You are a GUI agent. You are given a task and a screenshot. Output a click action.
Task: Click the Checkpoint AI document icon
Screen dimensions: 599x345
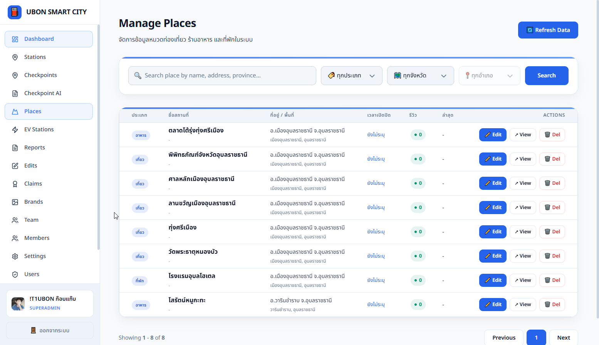(x=15, y=94)
